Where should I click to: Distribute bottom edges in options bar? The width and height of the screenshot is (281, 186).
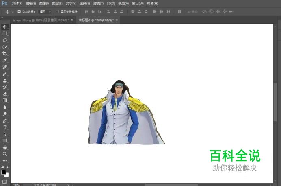(146, 12)
